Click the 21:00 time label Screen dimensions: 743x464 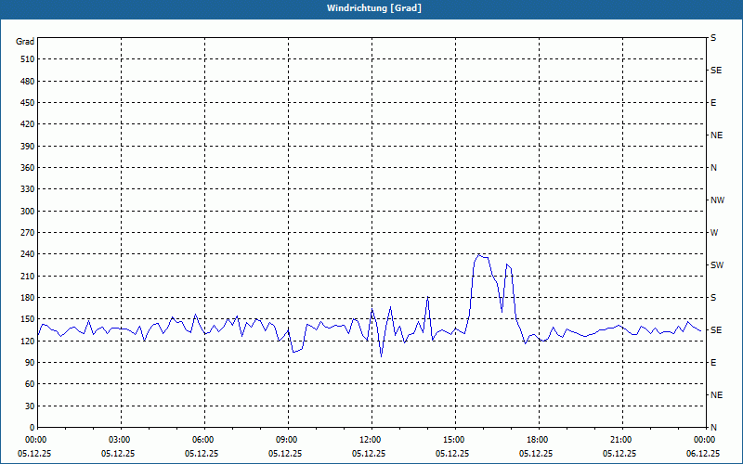coord(622,439)
